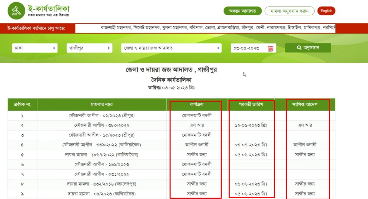Select case ফৌজদারী আপীল - ৩৮০/২০২২
The width and height of the screenshot is (368, 199).
[x=102, y=125]
